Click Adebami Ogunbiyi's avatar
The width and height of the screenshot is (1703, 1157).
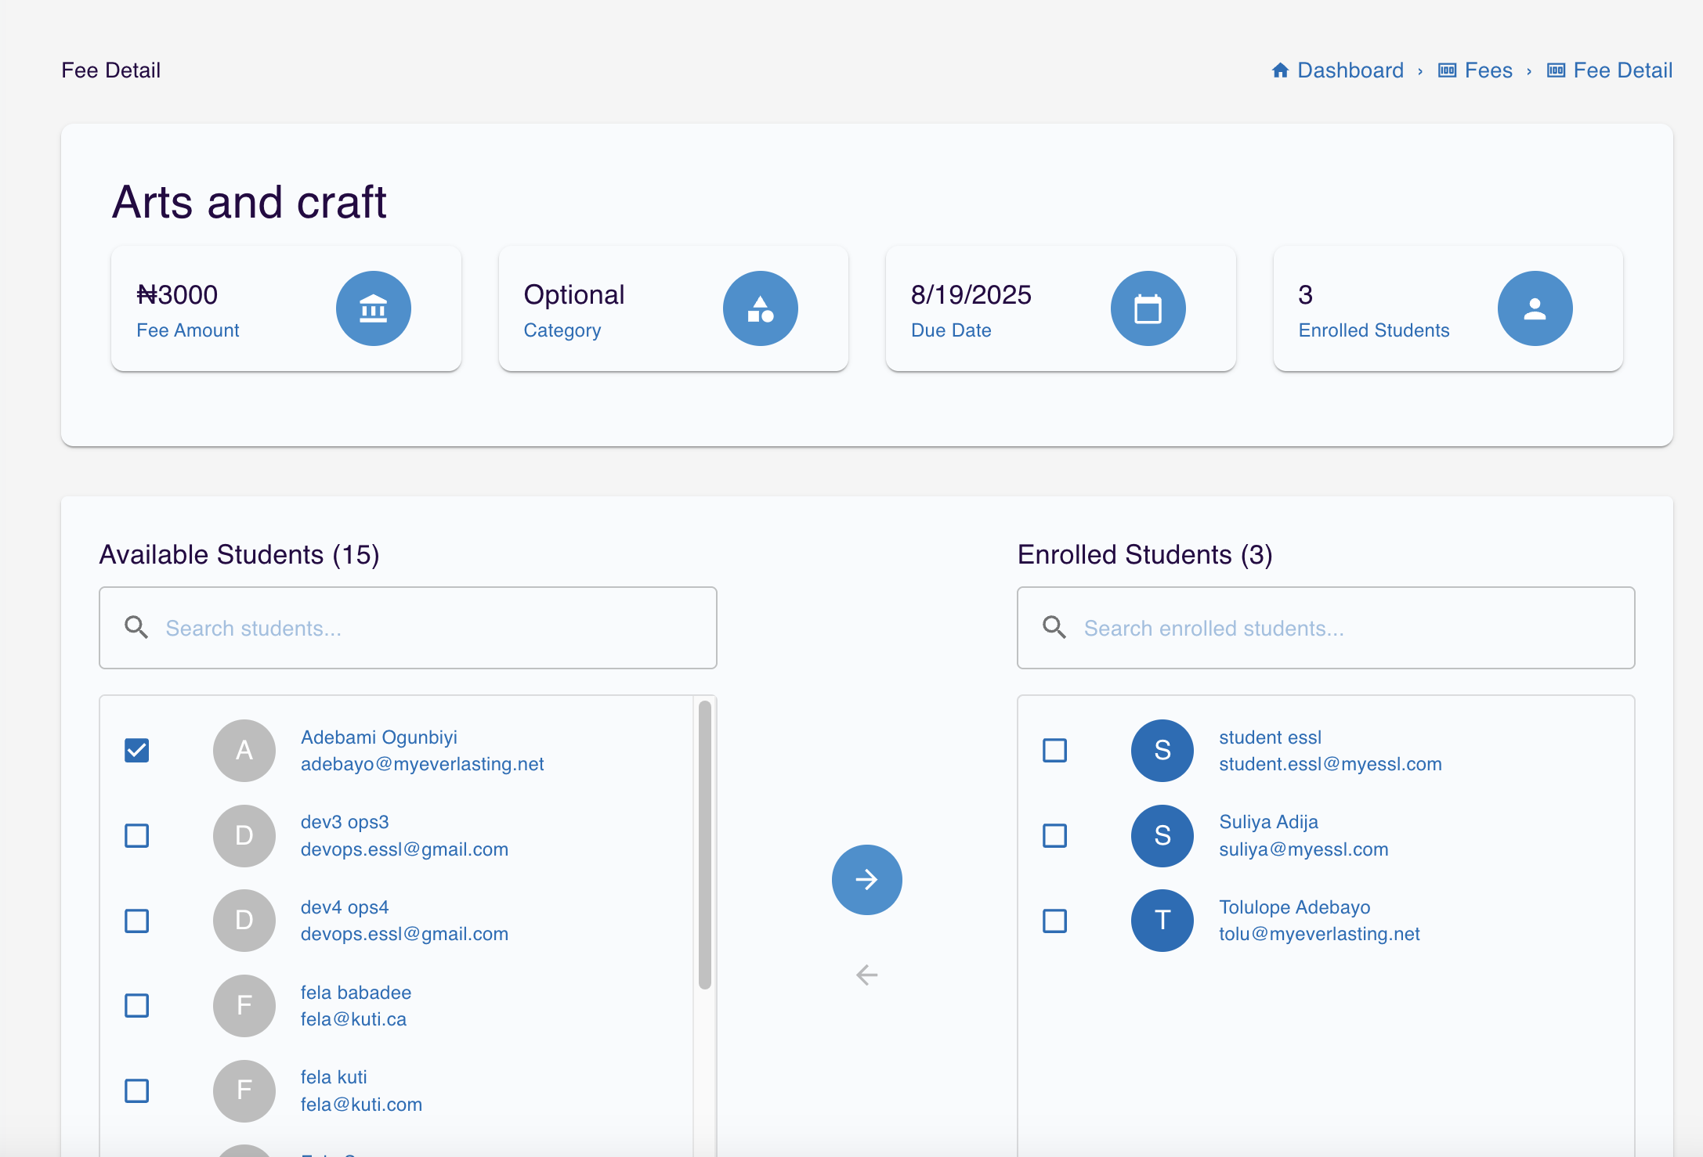pyautogui.click(x=244, y=751)
